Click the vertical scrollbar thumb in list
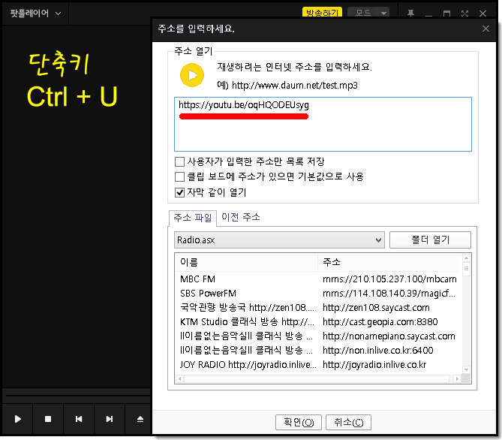 point(466,268)
